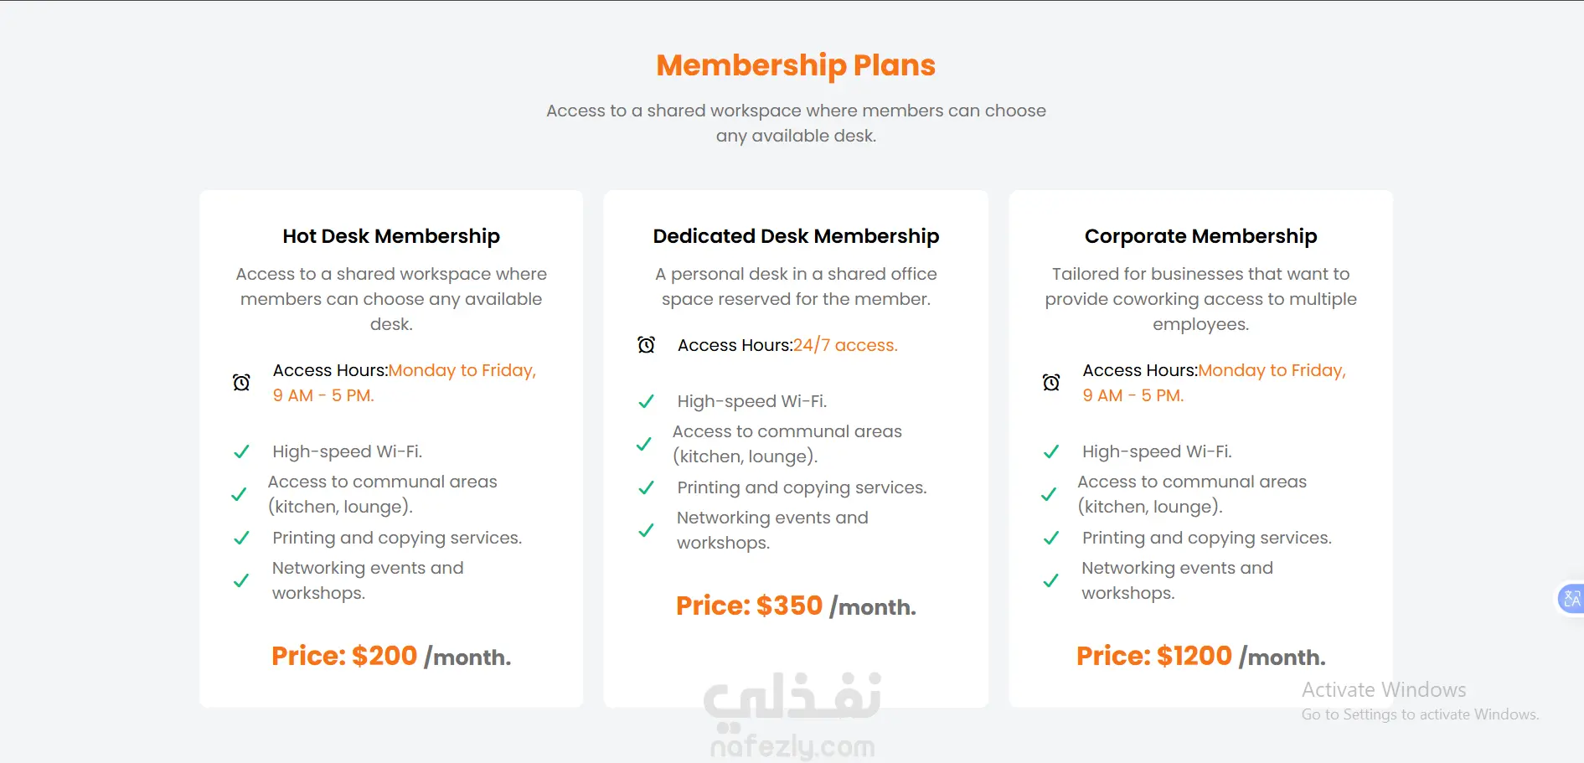Screen dimensions: 1584x763
Task: Select the Hot Desk Membership title
Action: (x=391, y=236)
